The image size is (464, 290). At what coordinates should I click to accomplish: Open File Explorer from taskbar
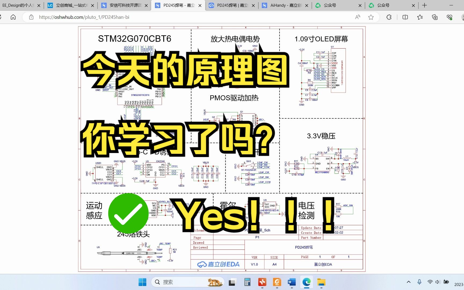321,282
